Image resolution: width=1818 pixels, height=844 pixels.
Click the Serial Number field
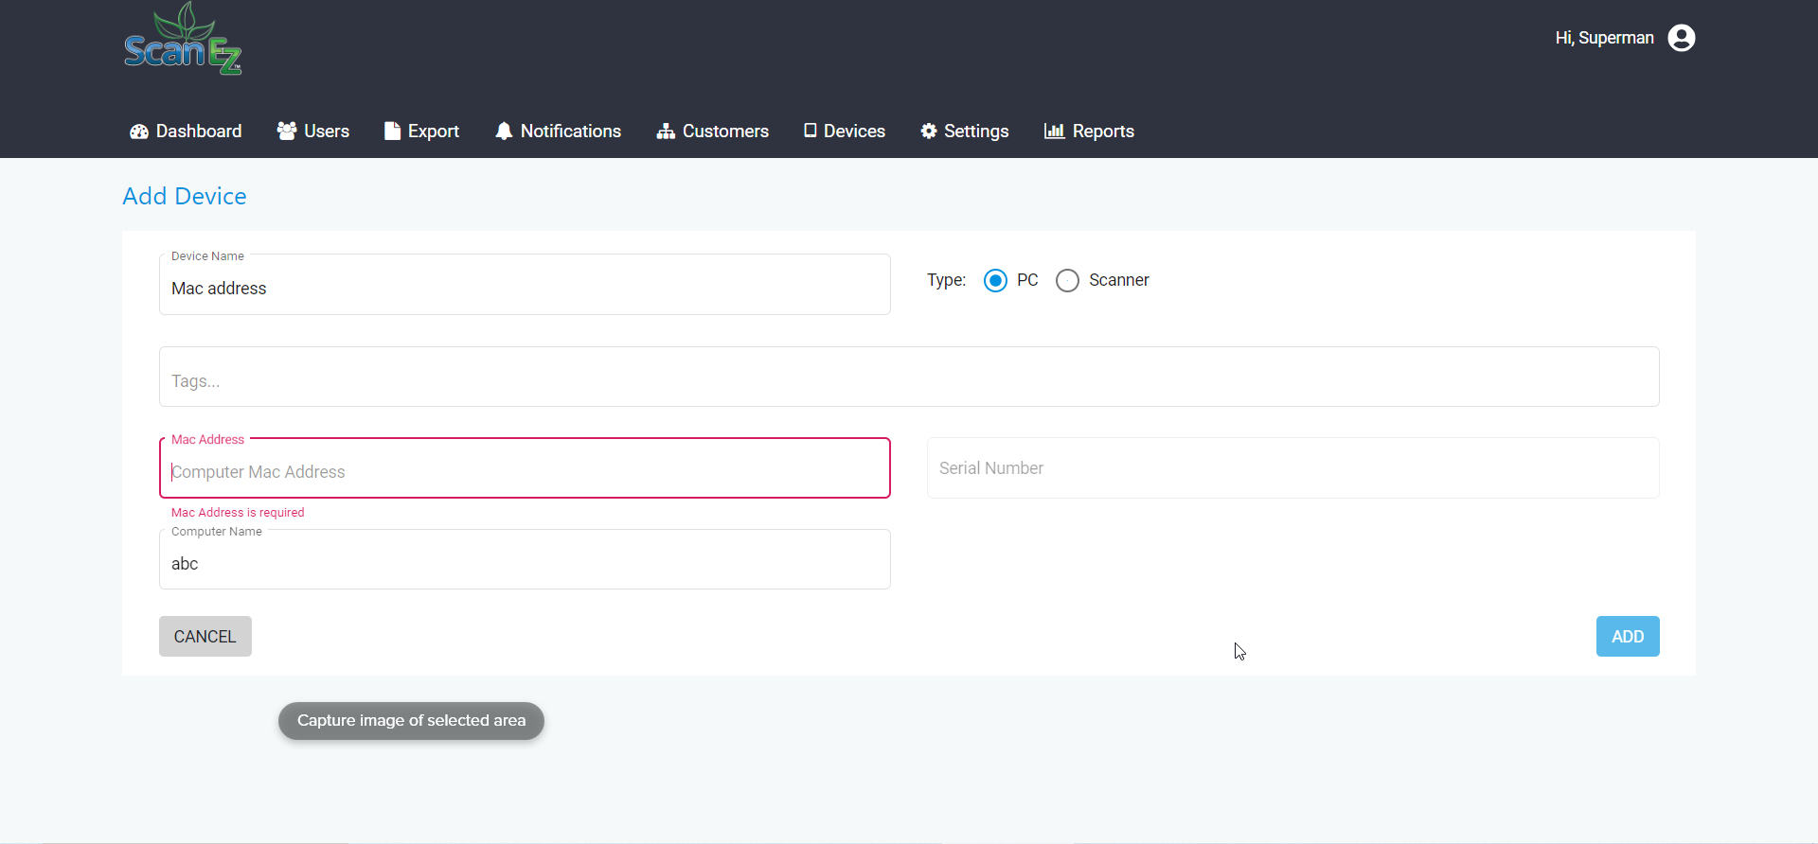point(1293,467)
